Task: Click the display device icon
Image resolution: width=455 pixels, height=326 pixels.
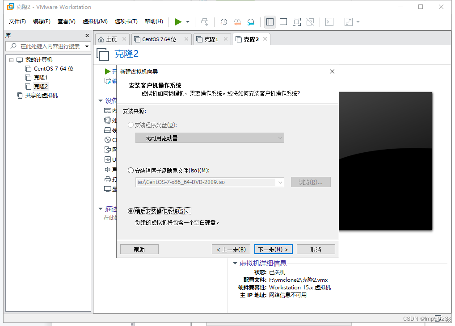Action: pos(108,189)
